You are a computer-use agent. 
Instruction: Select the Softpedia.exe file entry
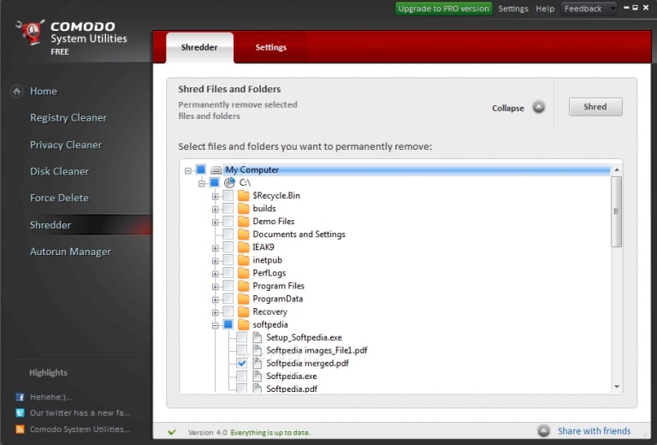coord(291,377)
